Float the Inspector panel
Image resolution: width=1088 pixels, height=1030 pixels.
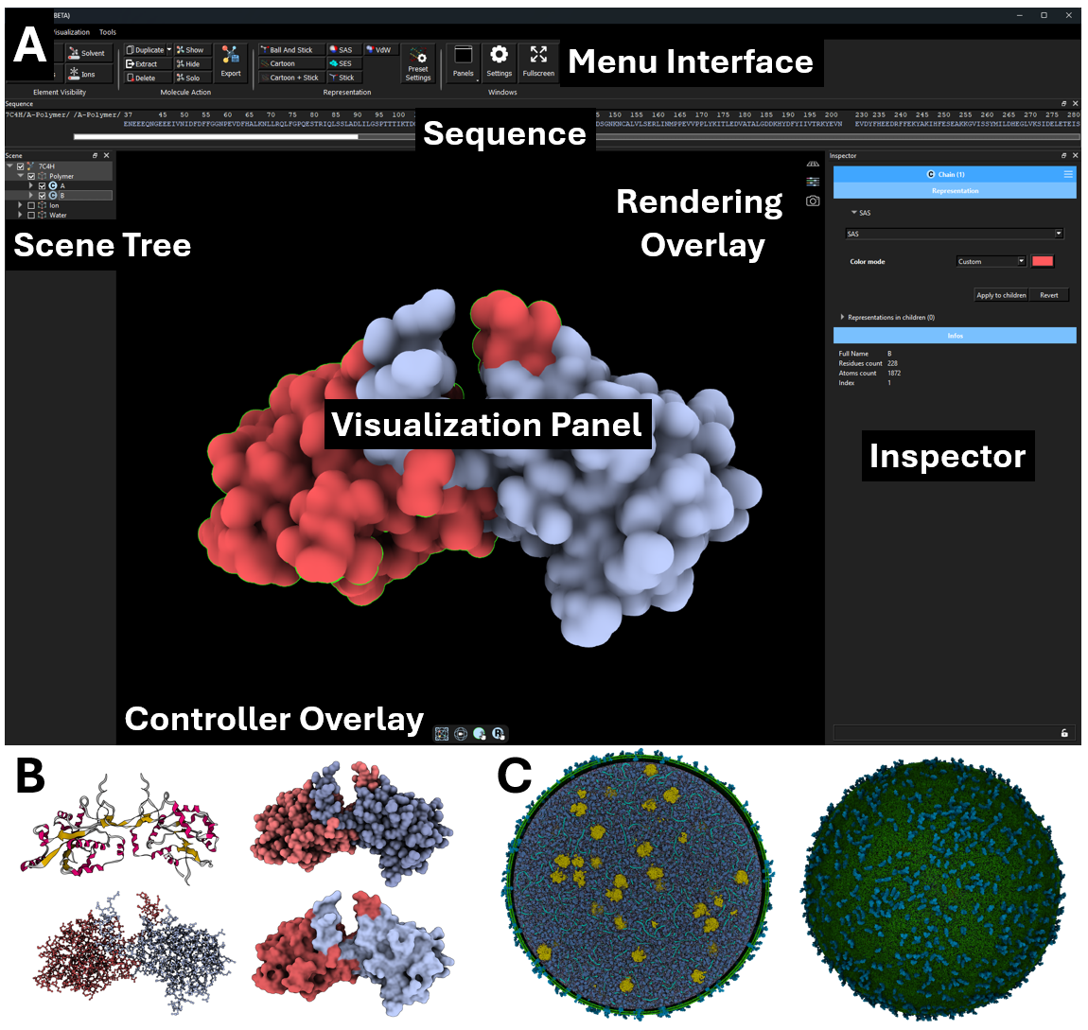pos(1063,155)
